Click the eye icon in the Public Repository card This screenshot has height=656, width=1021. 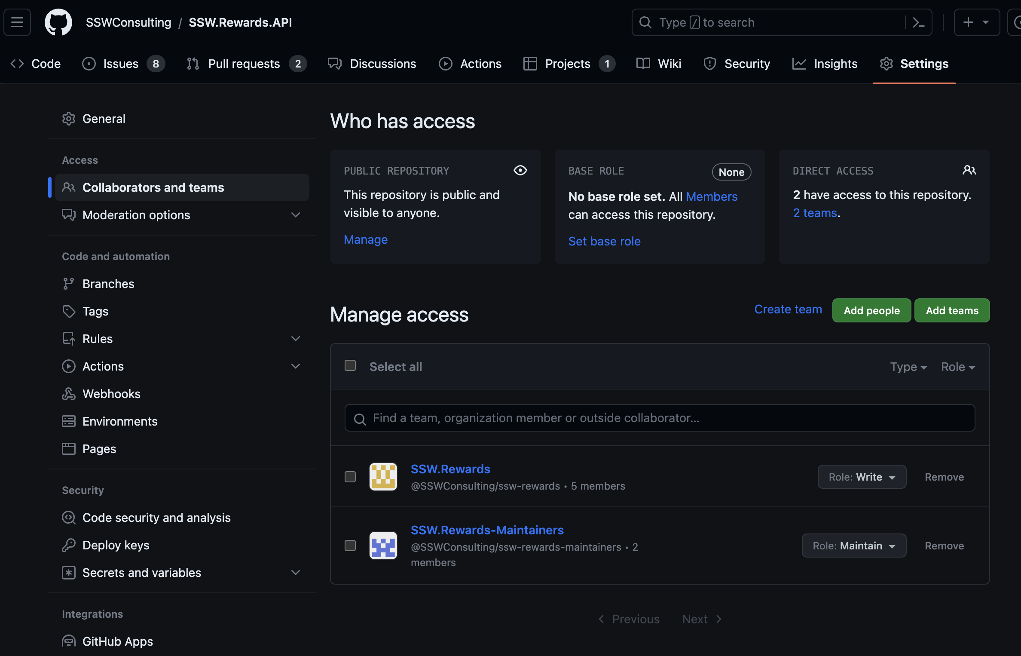tap(520, 170)
